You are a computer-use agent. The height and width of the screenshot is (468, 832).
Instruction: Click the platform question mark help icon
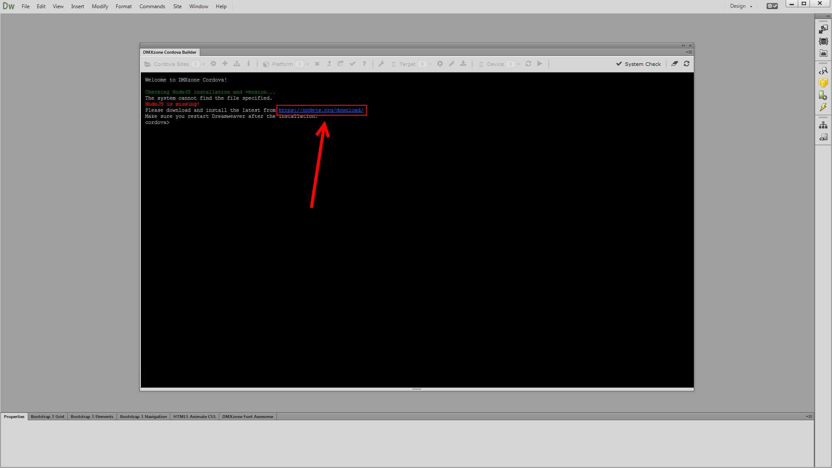point(364,64)
